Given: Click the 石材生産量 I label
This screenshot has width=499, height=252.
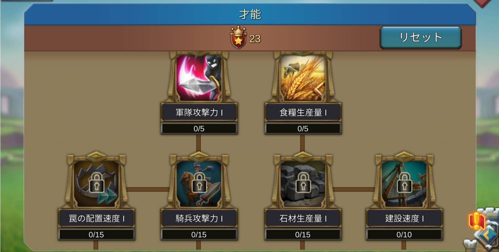Looking at the screenshot, I should pos(303,218).
